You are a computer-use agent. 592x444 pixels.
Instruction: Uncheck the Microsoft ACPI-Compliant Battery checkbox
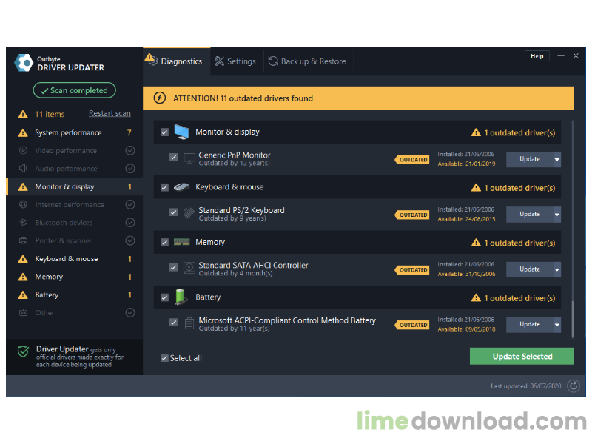point(173,323)
